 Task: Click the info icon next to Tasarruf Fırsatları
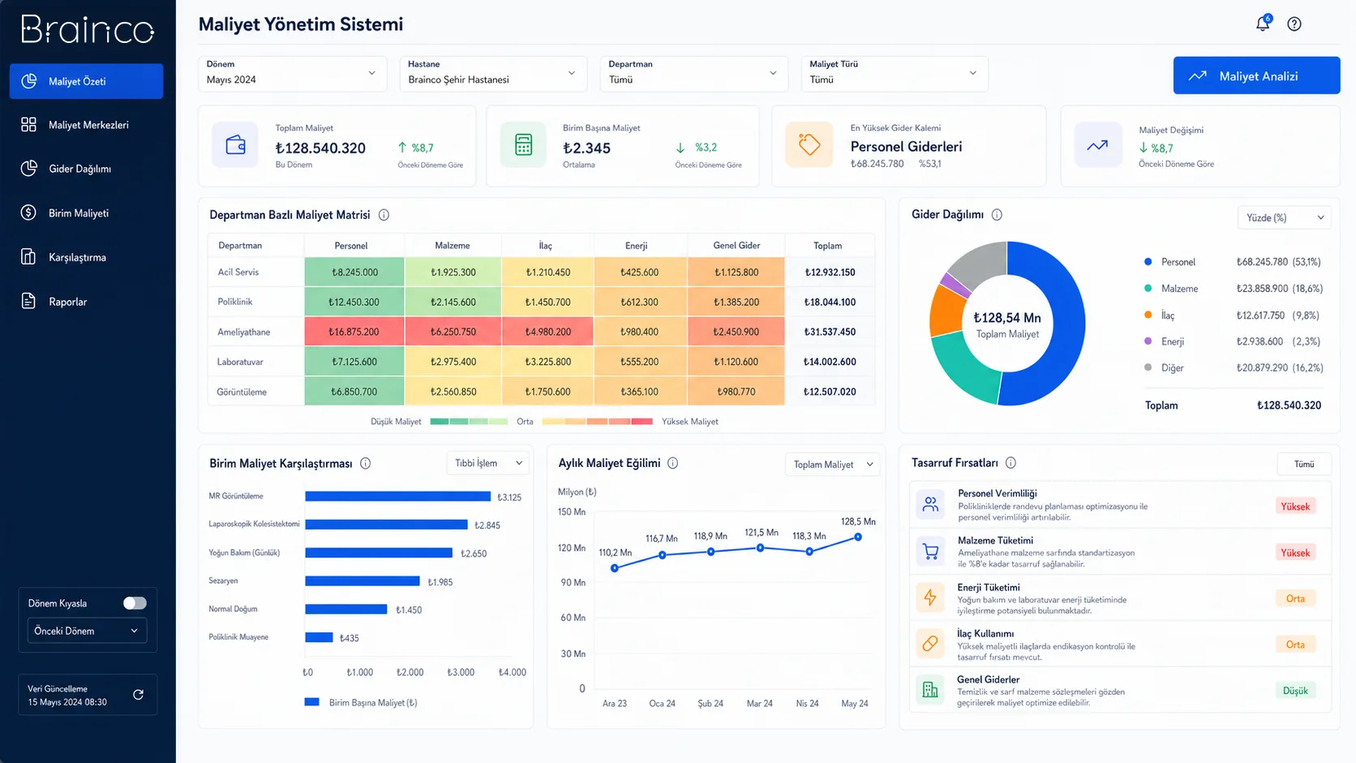(1011, 463)
